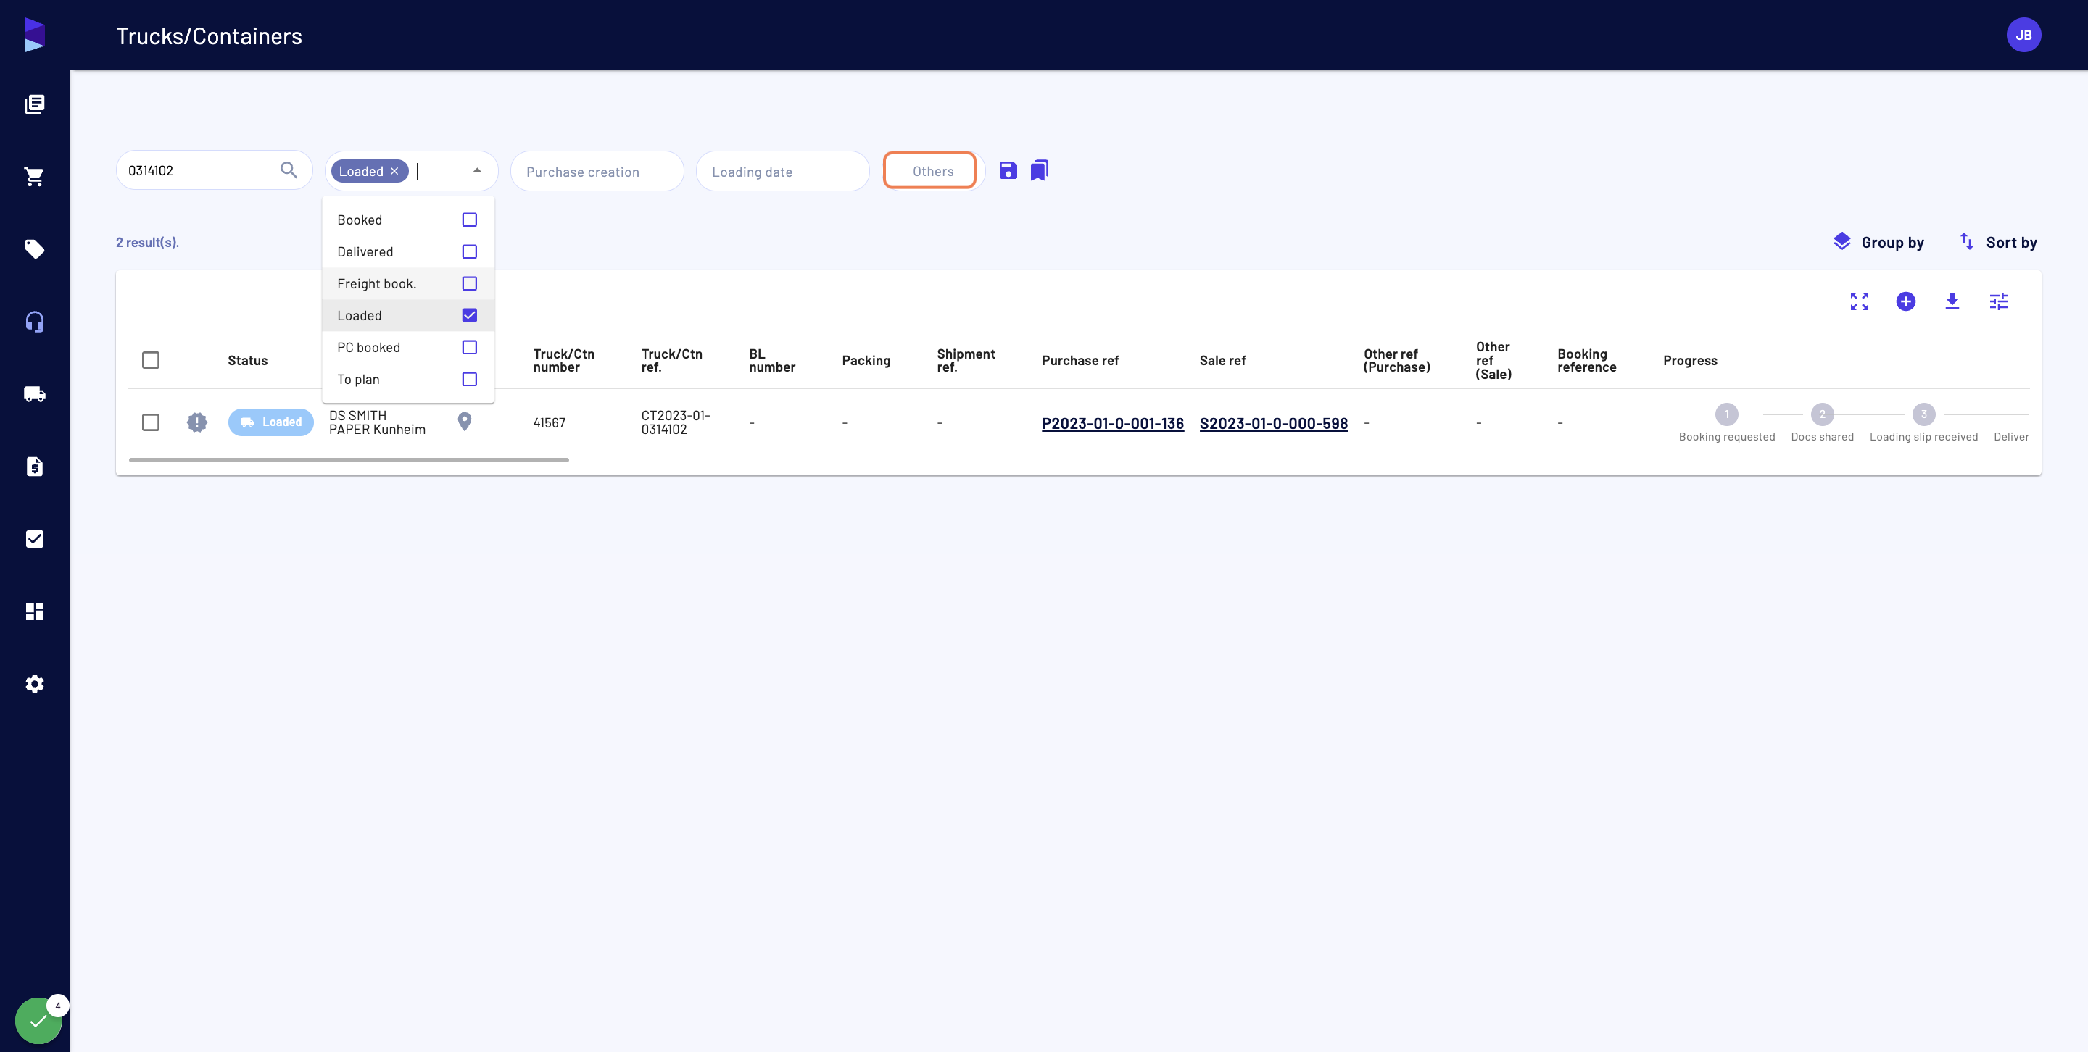Screen dimensions: 2088x1052
Task: Uncheck the Loaded status checkbox
Action: (x=469, y=315)
